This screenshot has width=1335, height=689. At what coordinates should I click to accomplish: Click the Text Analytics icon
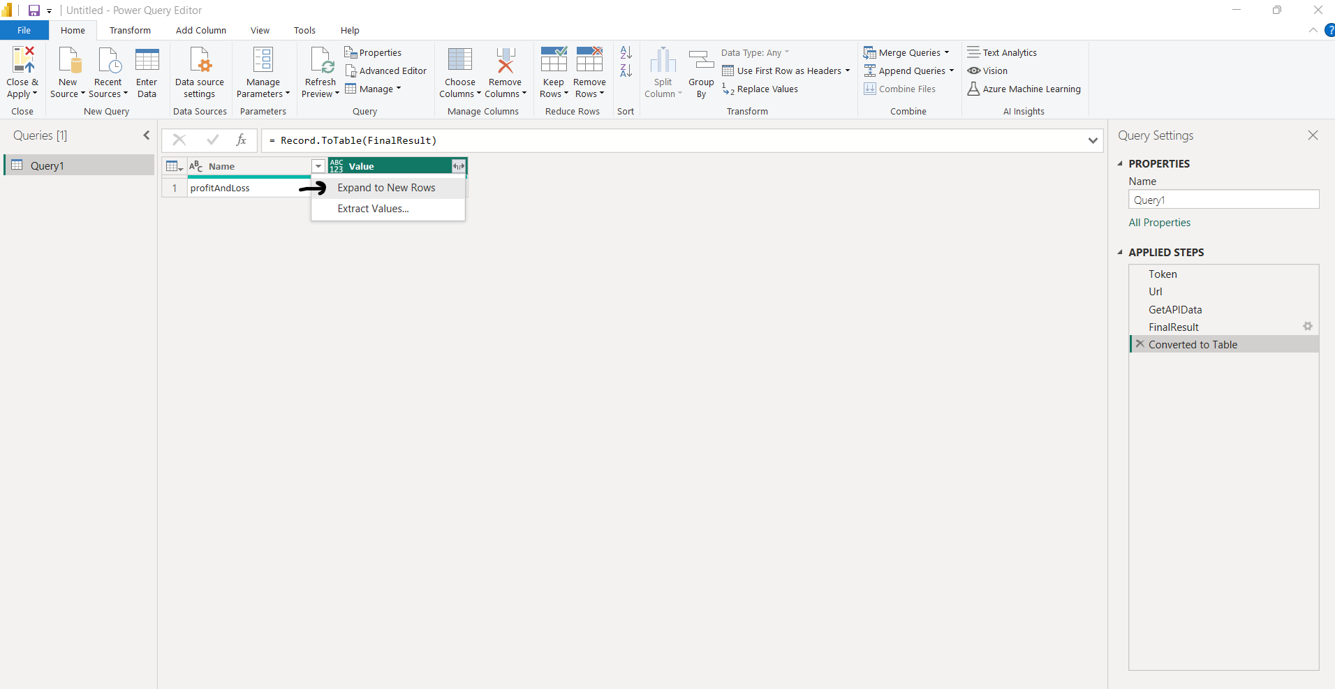pos(973,52)
